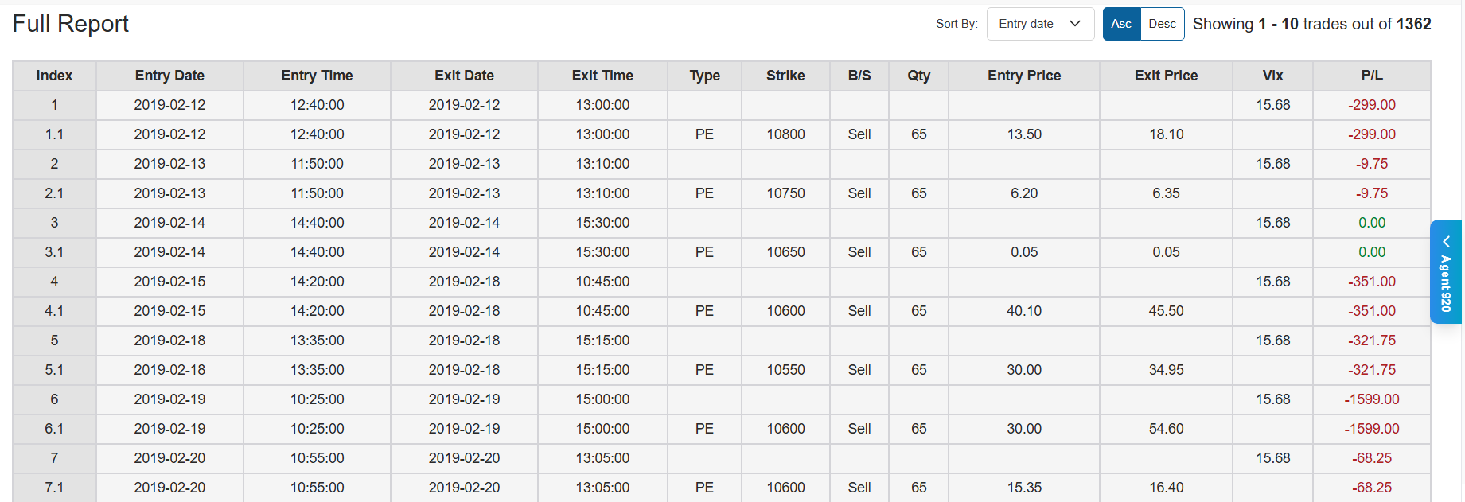
Task: Click strike 10750 cell
Action: tap(785, 193)
